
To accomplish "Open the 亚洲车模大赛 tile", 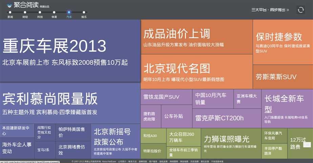I will click(x=248, y=99).
